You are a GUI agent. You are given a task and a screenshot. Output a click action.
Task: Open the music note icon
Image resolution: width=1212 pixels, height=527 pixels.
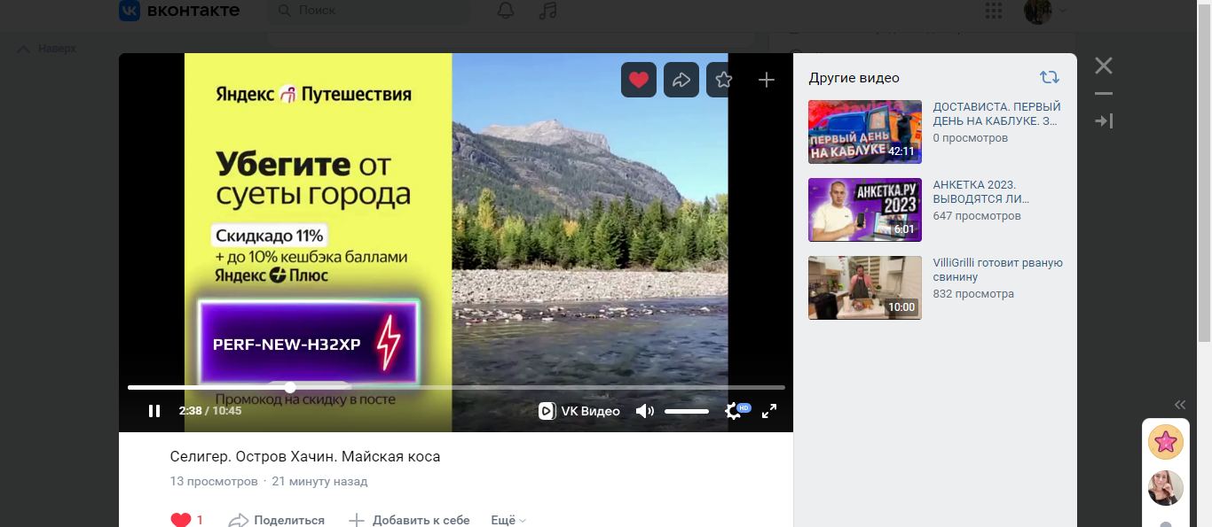(548, 11)
